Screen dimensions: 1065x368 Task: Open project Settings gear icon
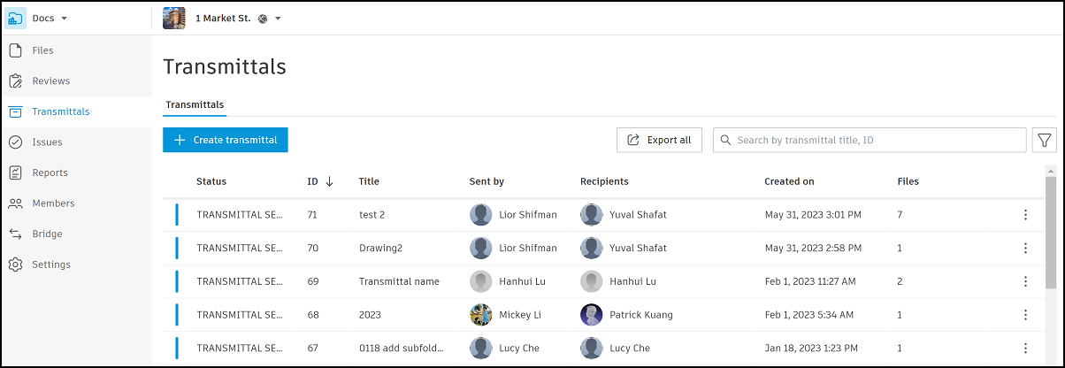coord(16,264)
